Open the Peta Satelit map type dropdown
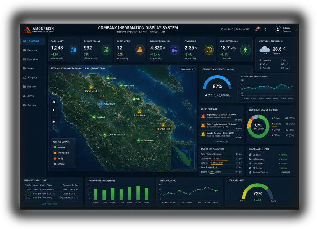317x229 pixels. (187, 69)
